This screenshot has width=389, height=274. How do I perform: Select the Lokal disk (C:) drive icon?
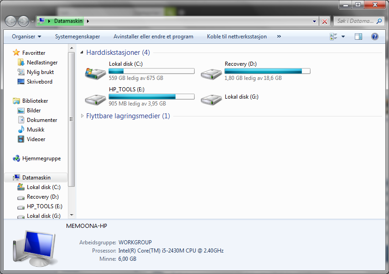95,73
